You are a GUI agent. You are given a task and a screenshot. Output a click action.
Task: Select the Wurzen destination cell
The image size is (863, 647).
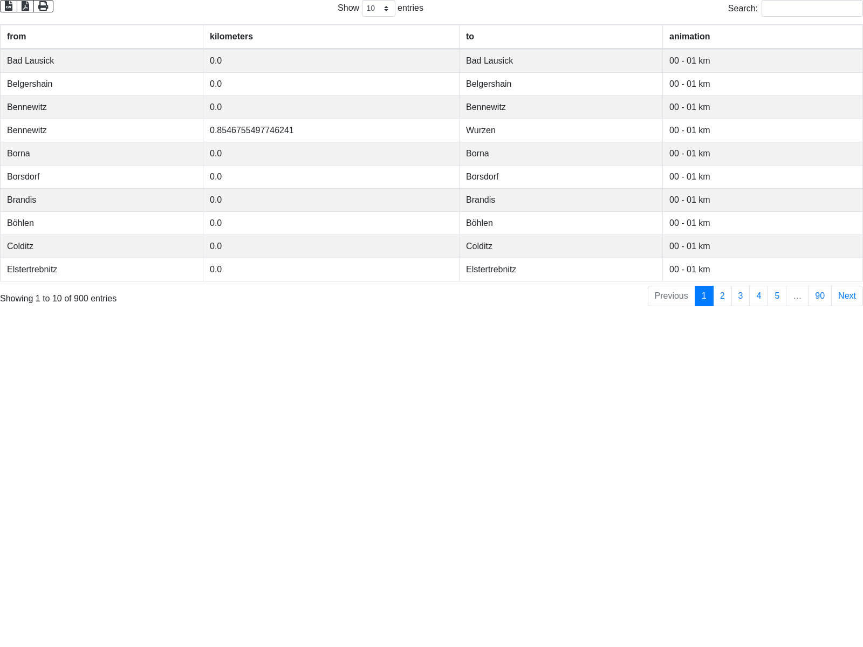(x=481, y=130)
